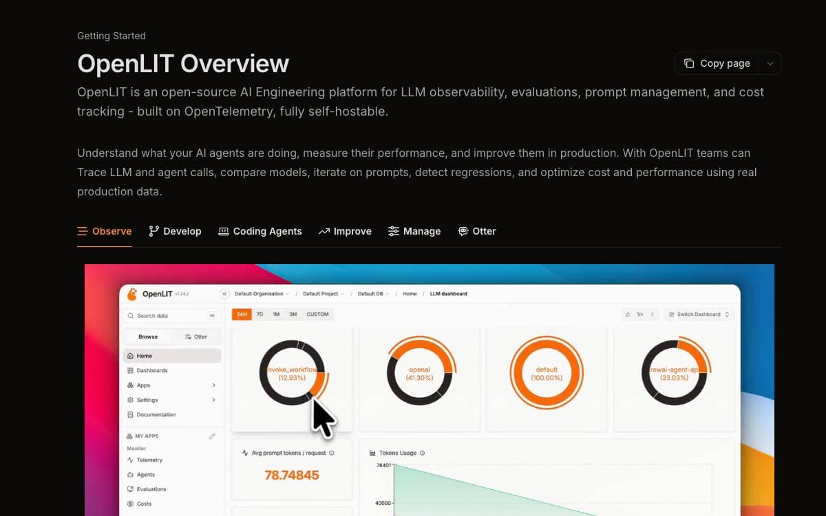Click the info icon beside Tokens Usage

[422, 453]
